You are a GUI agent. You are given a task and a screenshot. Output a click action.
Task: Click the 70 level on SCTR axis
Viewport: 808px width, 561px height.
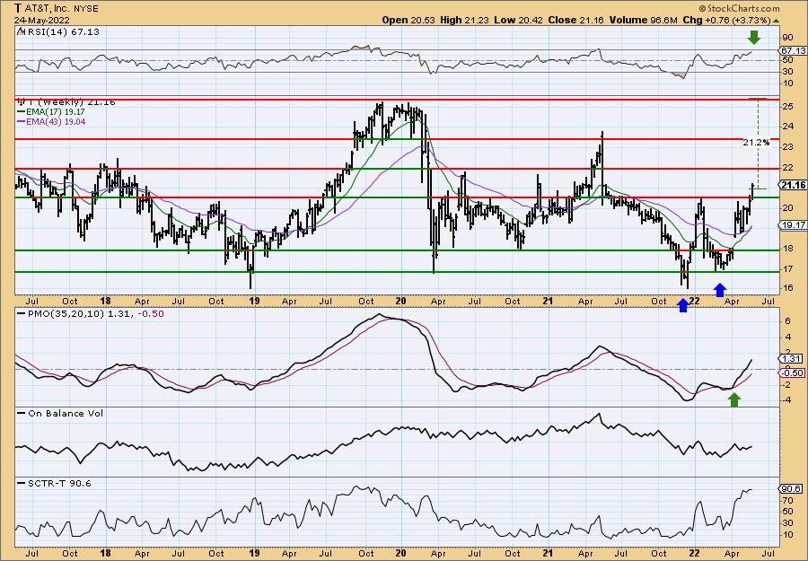(x=787, y=500)
